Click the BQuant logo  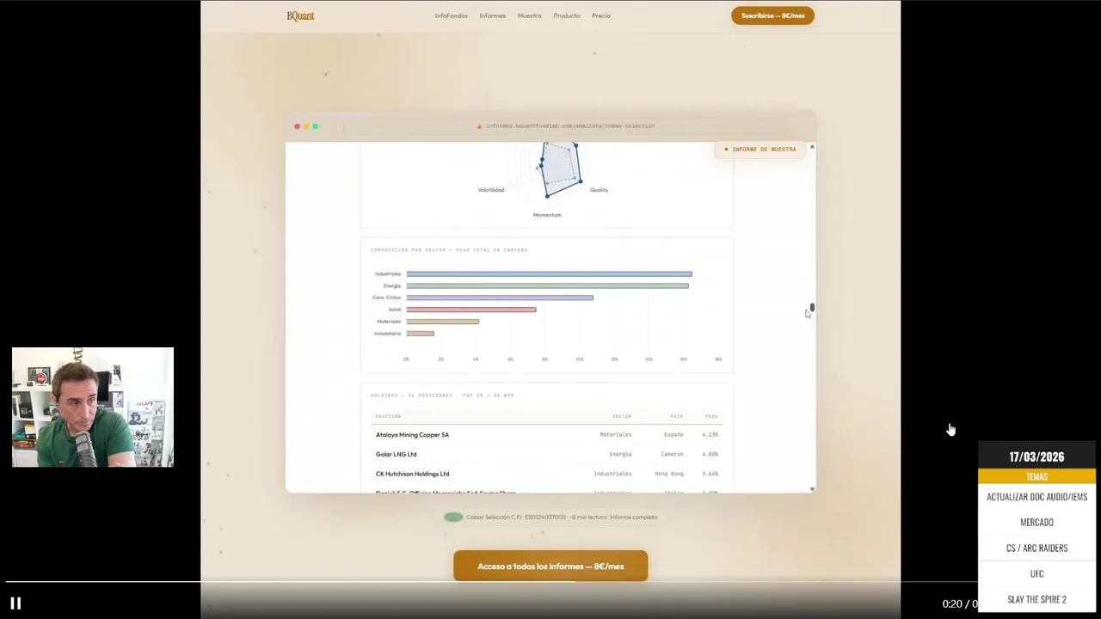(300, 15)
